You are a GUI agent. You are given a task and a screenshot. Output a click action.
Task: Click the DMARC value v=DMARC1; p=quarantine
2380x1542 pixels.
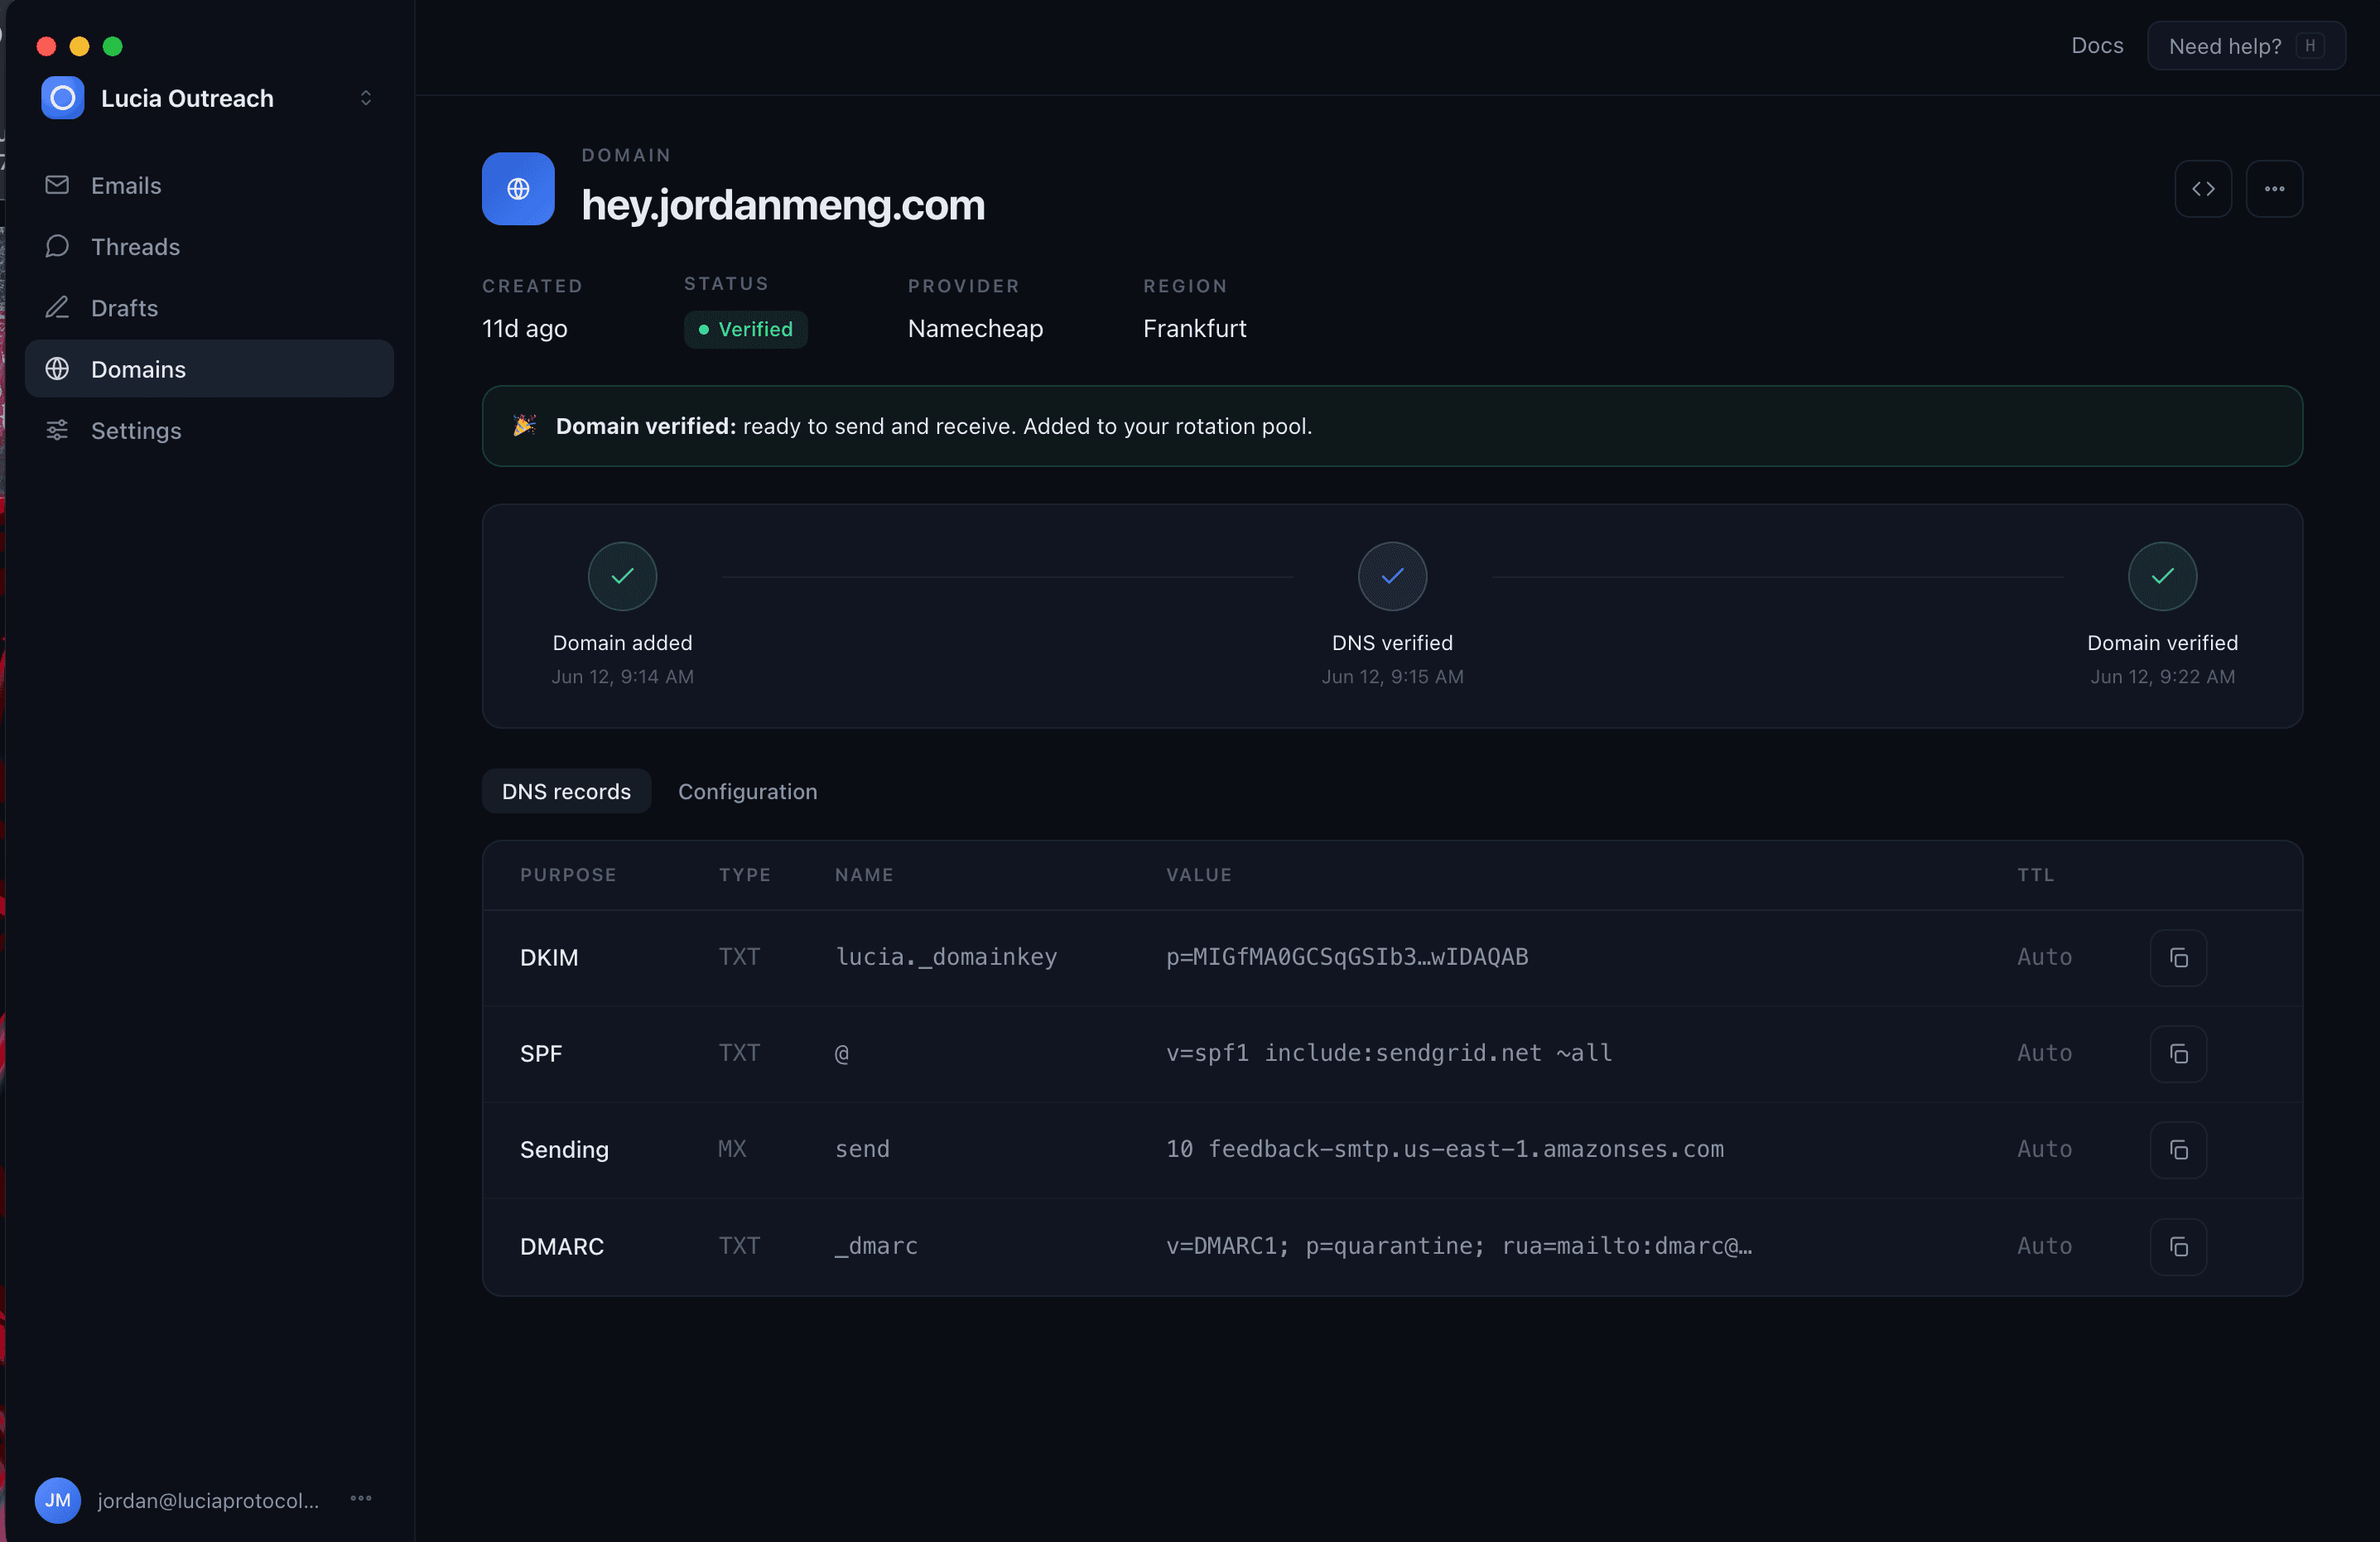(1459, 1246)
